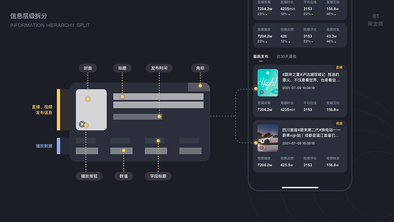Viewport: 394px width, 222px height.
Task: Click 视频转发 value 43.3w in summary
Action: [x=332, y=36]
